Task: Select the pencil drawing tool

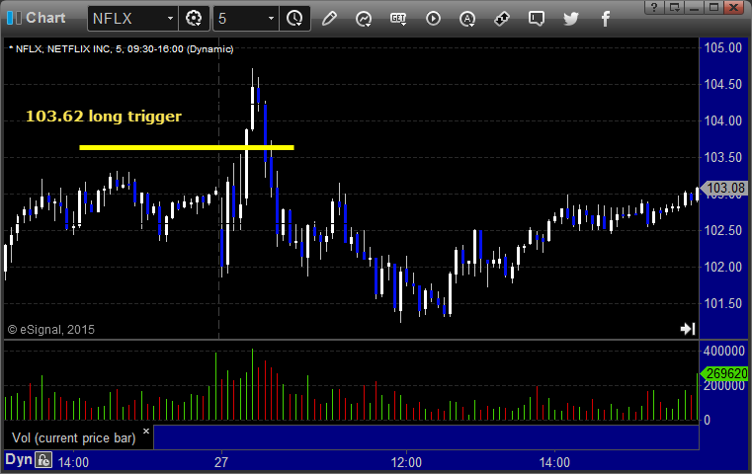Action: point(329,19)
